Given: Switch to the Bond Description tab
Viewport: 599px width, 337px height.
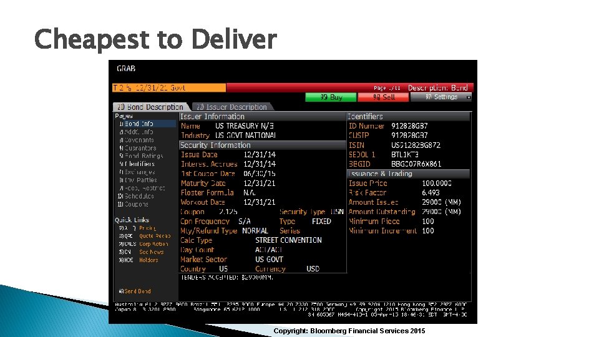Looking at the screenshot, I should pos(150,107).
